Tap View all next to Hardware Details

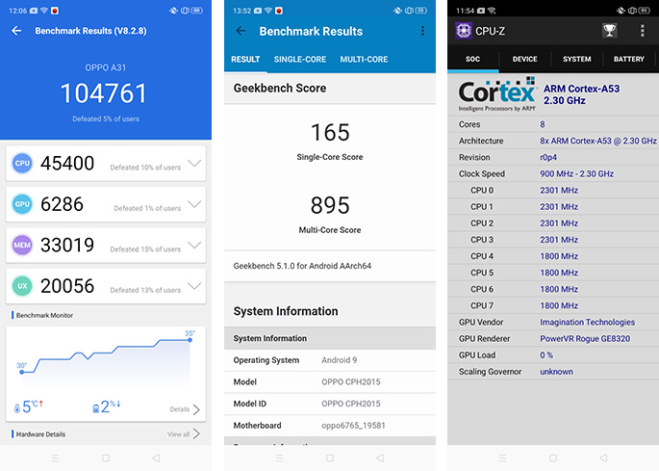(183, 434)
